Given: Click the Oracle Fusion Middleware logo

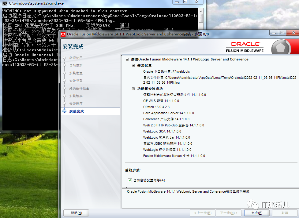Looking at the screenshot, I should pos(245,47).
